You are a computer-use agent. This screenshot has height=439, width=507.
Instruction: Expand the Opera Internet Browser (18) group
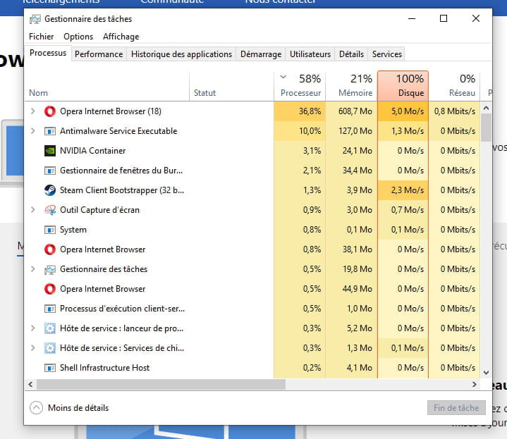(32, 111)
